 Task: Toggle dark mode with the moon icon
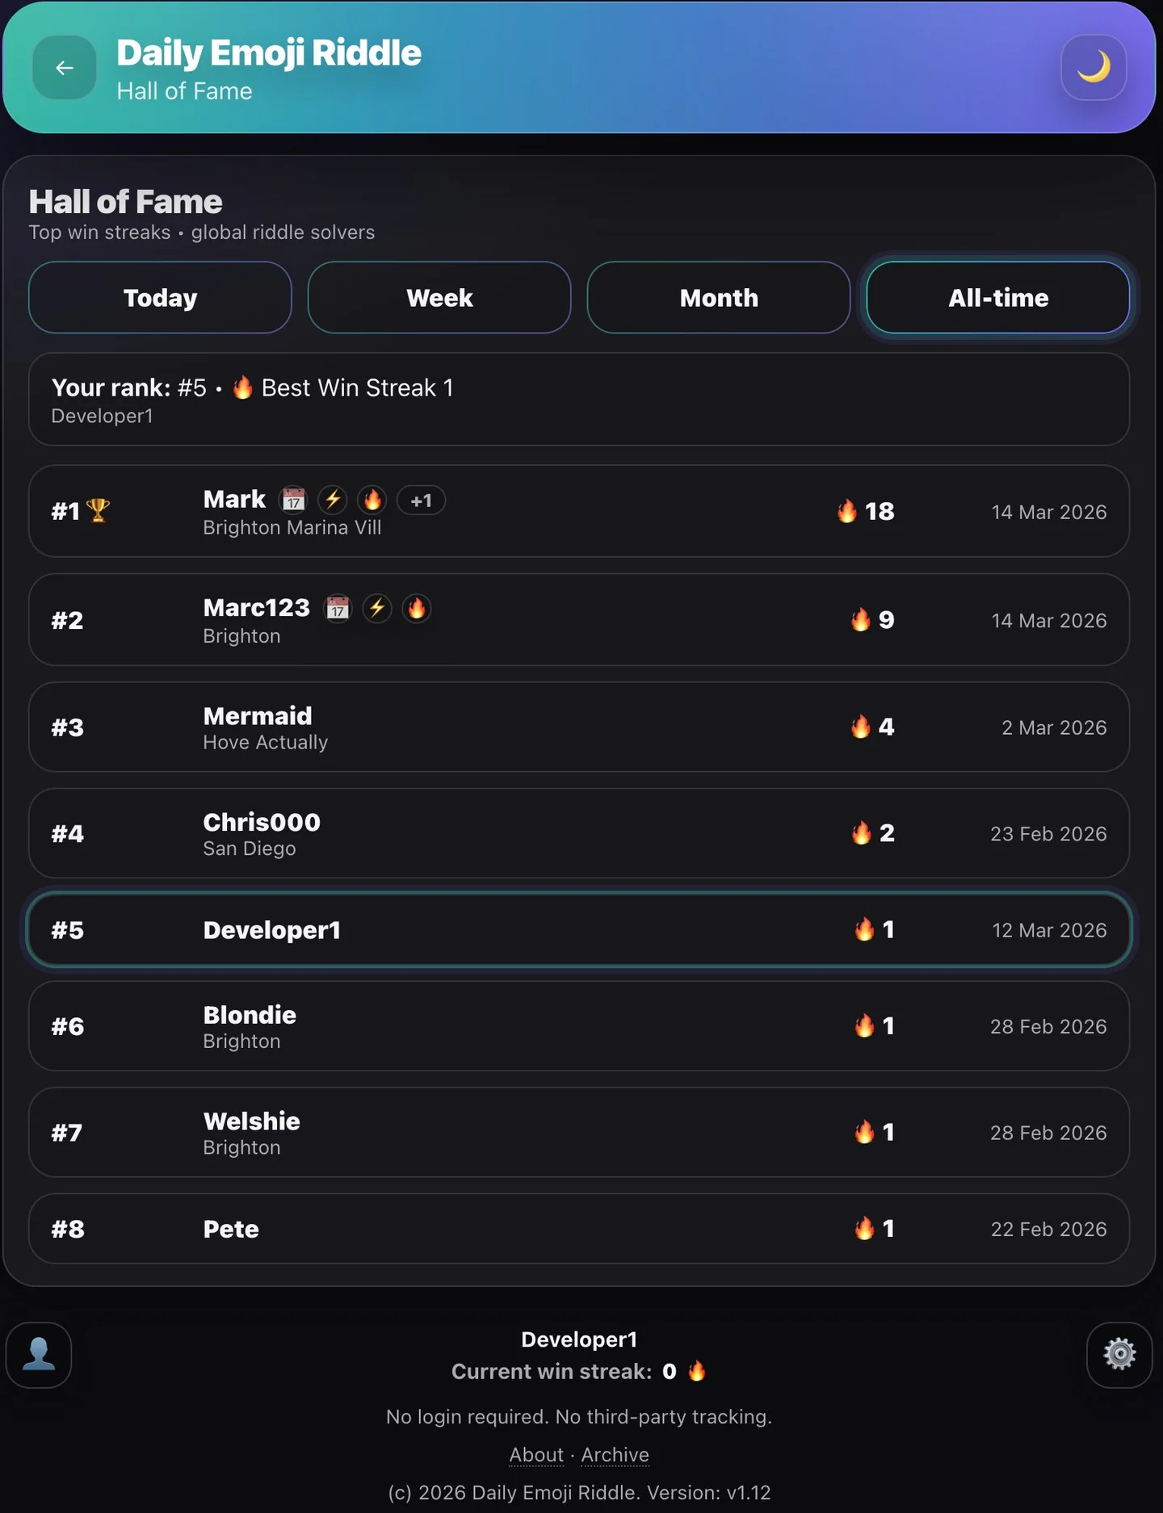(1093, 69)
